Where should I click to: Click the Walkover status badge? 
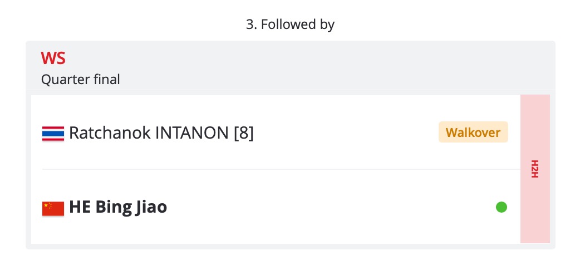point(473,132)
